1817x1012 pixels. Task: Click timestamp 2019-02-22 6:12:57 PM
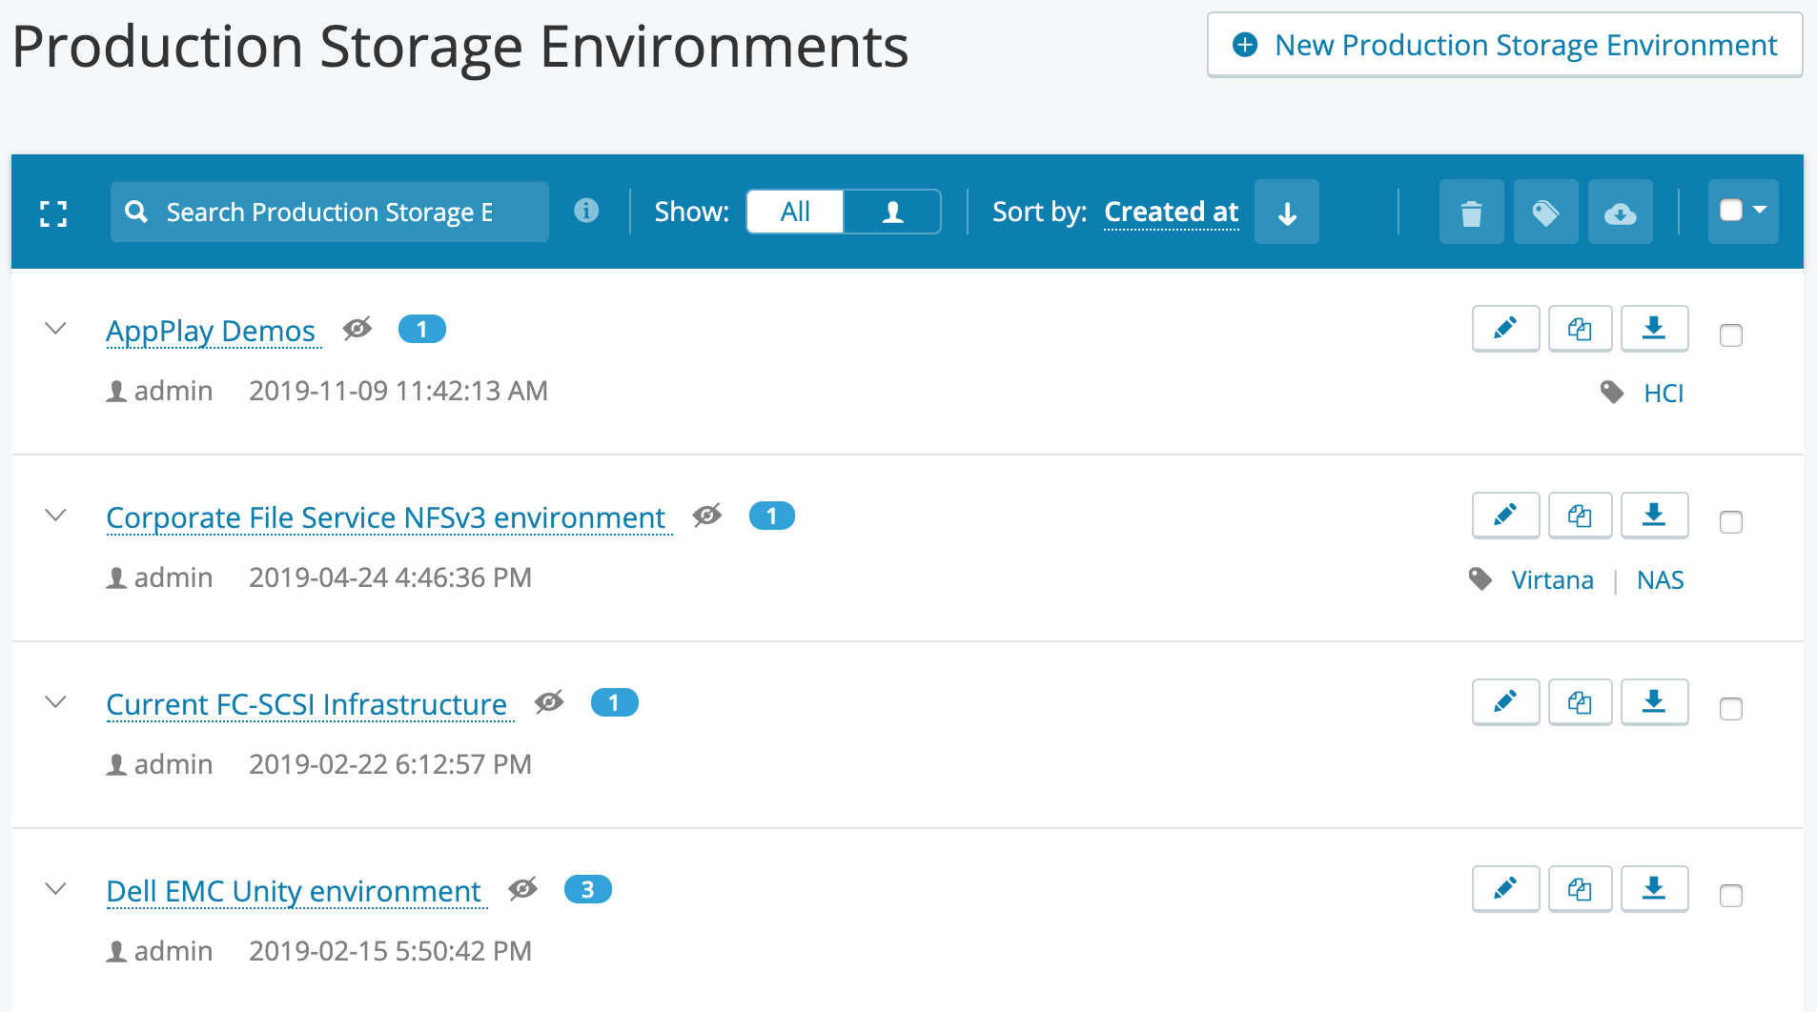391,764
